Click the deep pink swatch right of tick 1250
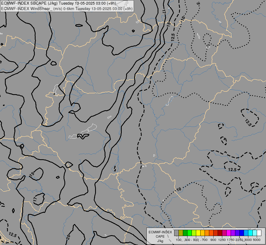This screenshot has width=266, height=245. tap(224, 233)
